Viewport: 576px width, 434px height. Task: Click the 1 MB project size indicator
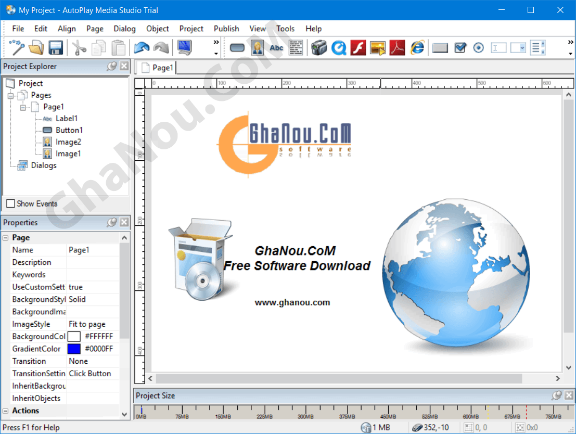coord(376,427)
